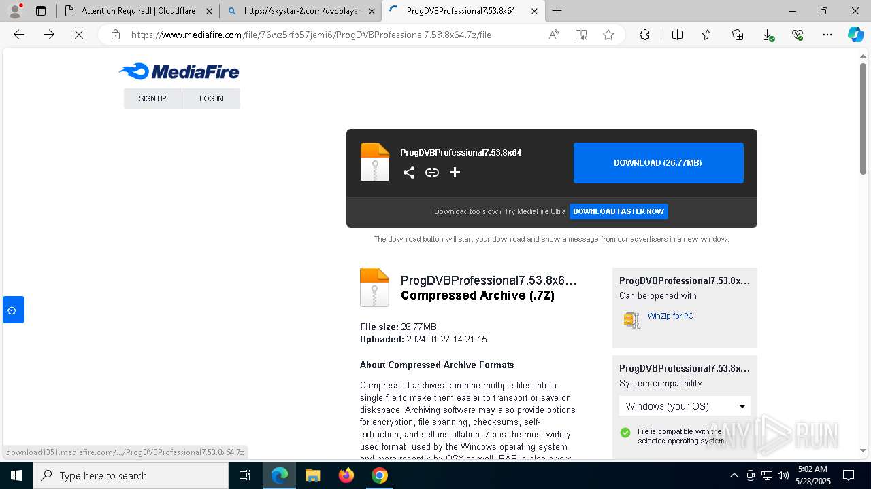Open the Edge profile icon

(x=14, y=11)
